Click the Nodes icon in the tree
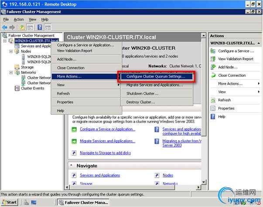 [x=17, y=51]
